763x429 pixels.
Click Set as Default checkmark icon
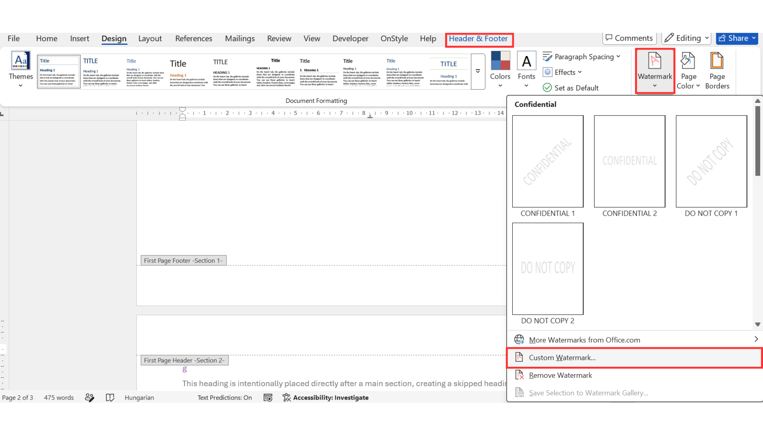pyautogui.click(x=547, y=88)
